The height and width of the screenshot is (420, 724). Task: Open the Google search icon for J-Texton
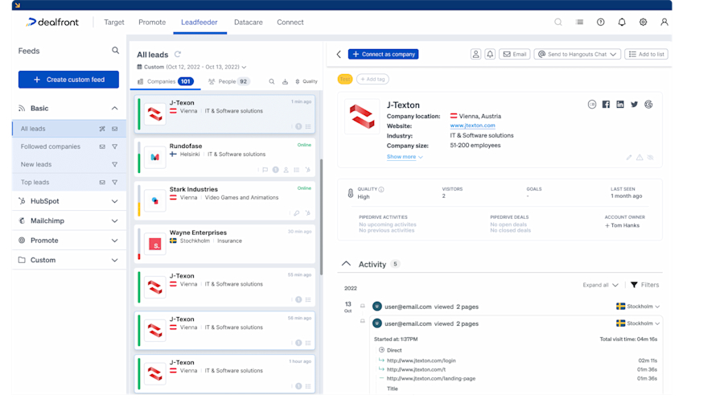tap(648, 105)
